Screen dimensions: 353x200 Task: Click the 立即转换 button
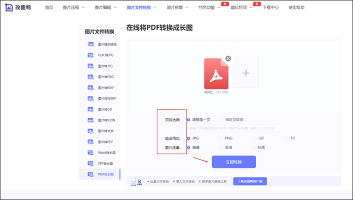click(233, 162)
